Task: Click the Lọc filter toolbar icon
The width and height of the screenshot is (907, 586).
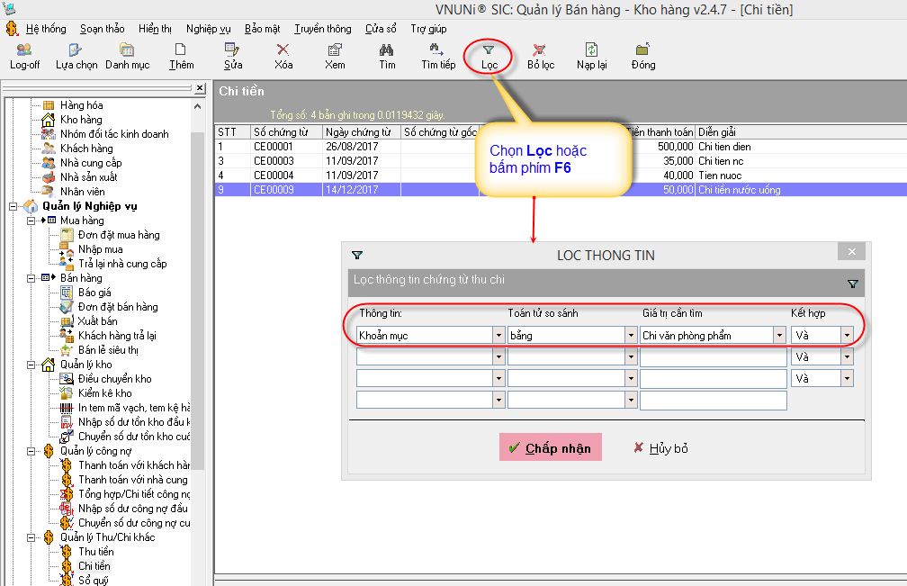Action: pos(489,56)
